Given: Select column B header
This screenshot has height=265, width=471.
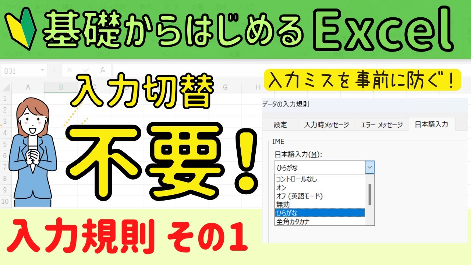Looking at the screenshot, I should point(61,87).
